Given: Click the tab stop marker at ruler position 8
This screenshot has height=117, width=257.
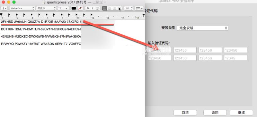Looking at the screenshot, I should pos(62,14).
